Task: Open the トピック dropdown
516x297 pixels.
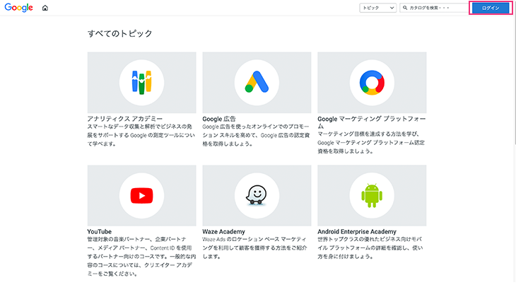Action: tap(377, 8)
